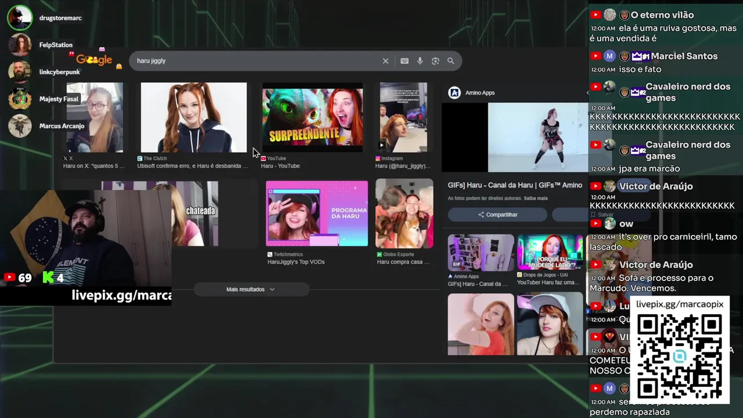Click the green Kick icon beside 4
The width and height of the screenshot is (743, 418).
(x=48, y=278)
